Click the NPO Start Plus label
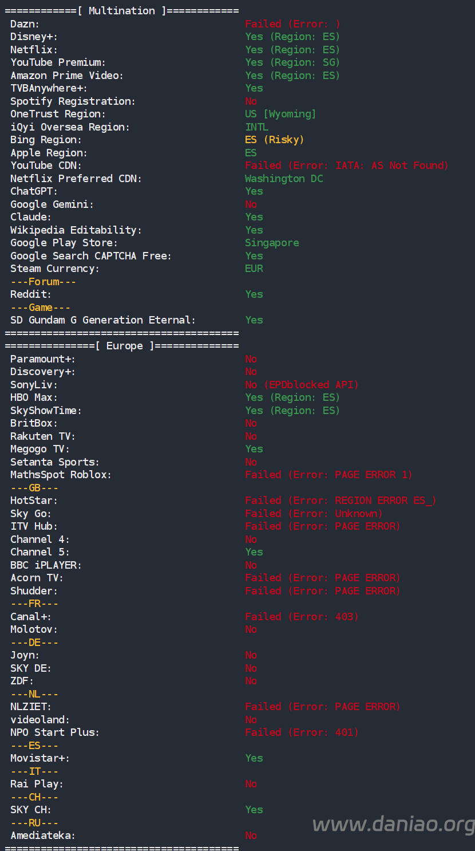The height and width of the screenshot is (851, 475). pyautogui.click(x=55, y=732)
